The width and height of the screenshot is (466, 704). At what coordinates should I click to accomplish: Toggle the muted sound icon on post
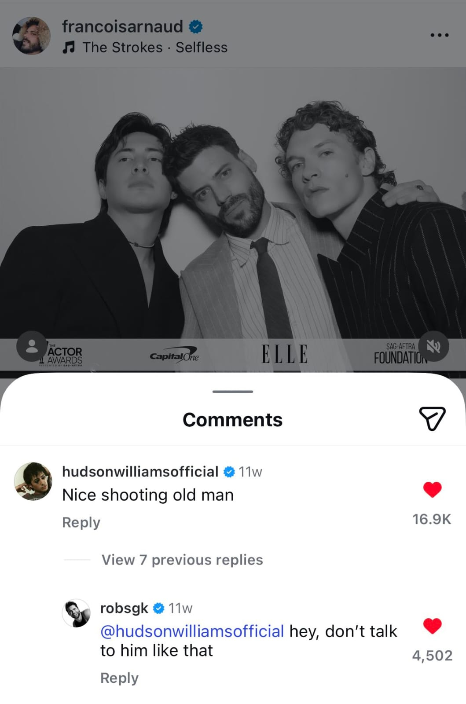point(433,346)
